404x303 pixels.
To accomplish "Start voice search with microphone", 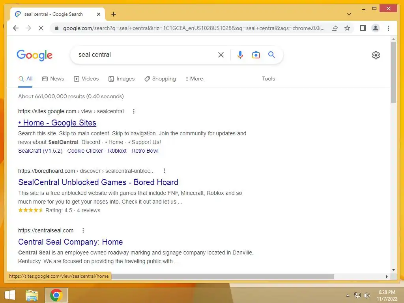I will (240, 55).
